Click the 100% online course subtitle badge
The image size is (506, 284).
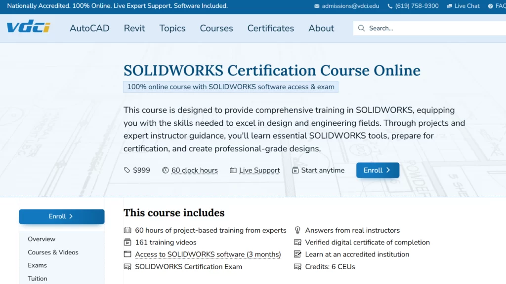click(231, 87)
